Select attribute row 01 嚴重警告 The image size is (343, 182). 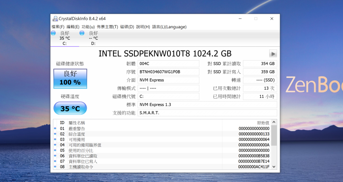162,129
